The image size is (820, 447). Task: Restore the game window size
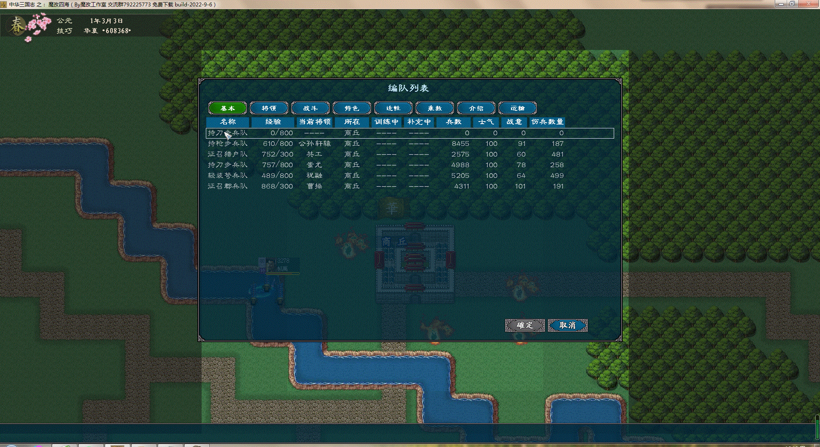792,4
